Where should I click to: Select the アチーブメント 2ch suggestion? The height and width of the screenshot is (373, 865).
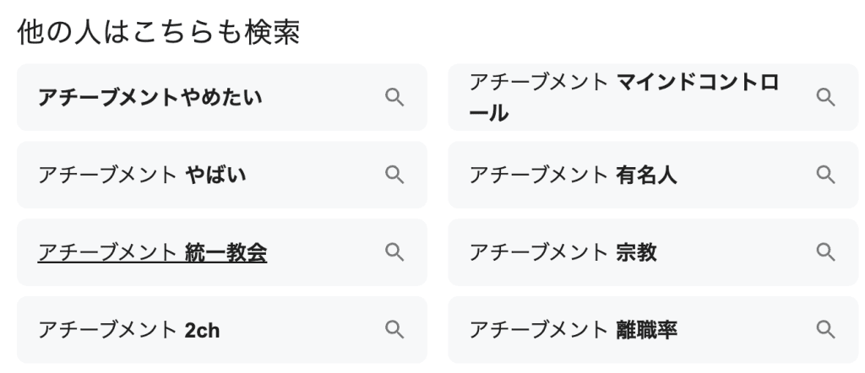[128, 330]
